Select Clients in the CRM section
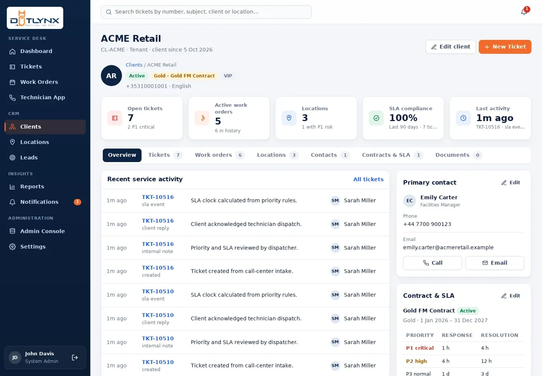 45,127
